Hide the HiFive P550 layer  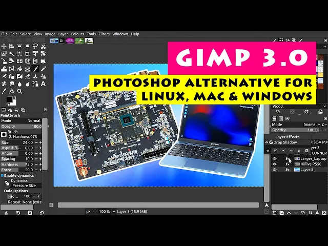click(x=275, y=164)
